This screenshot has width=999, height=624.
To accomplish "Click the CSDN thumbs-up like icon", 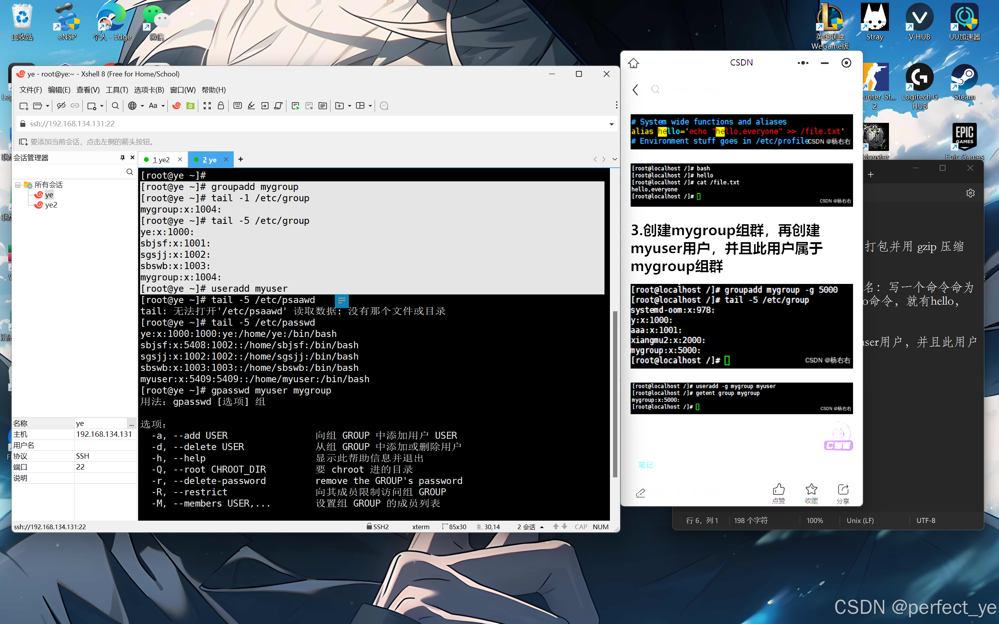I will pyautogui.click(x=779, y=489).
